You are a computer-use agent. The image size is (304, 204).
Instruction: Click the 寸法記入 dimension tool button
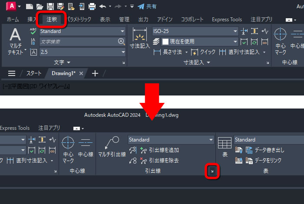point(140,38)
